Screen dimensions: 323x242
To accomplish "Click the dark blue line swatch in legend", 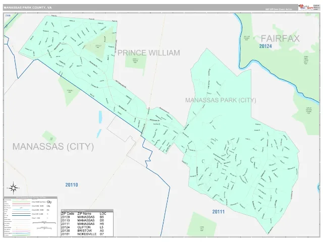I will [x=21, y=215].
